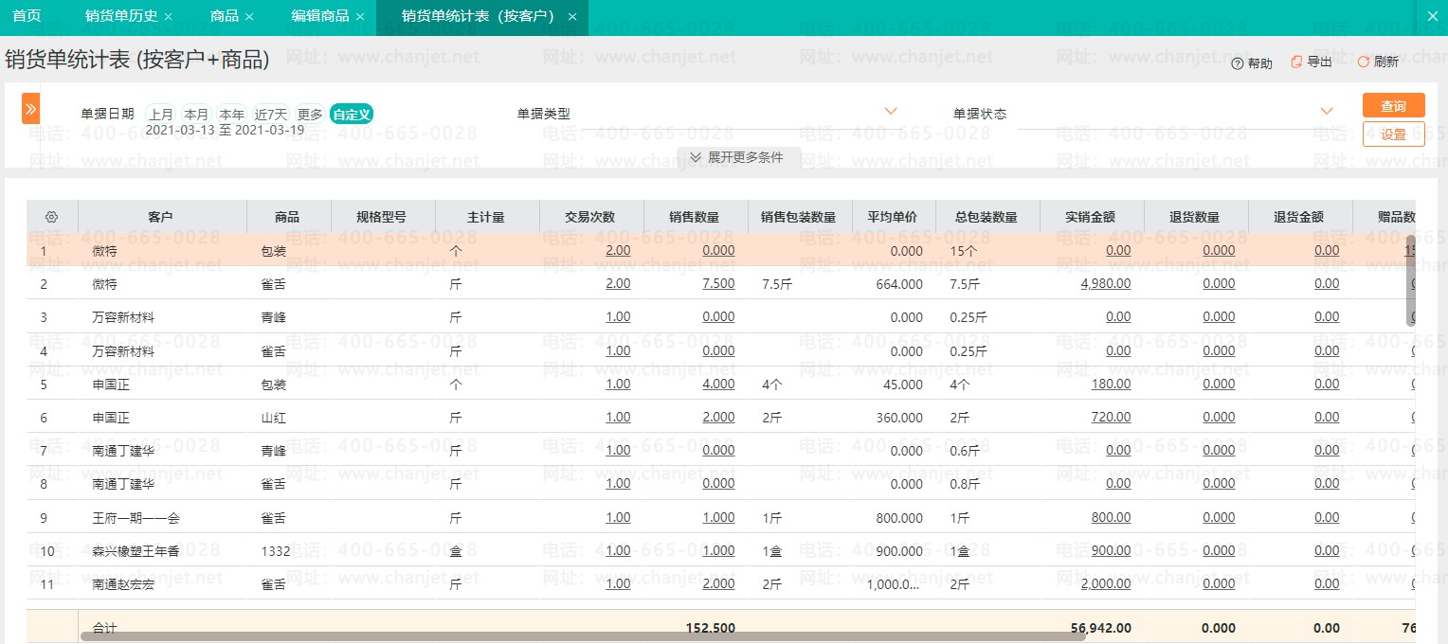Select customer 森兴橡塑王年香

point(136,551)
